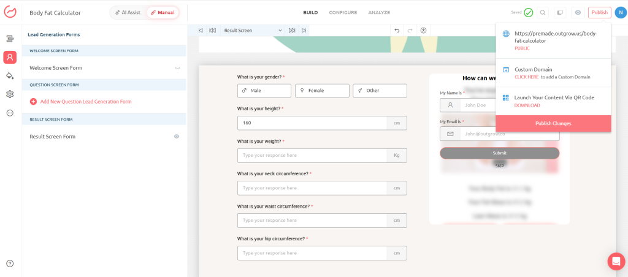
Task: Open the Lead Generation user icon in sidebar
Action: coord(10,57)
